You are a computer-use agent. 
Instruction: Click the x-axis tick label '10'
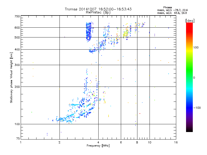(x=150, y=142)
